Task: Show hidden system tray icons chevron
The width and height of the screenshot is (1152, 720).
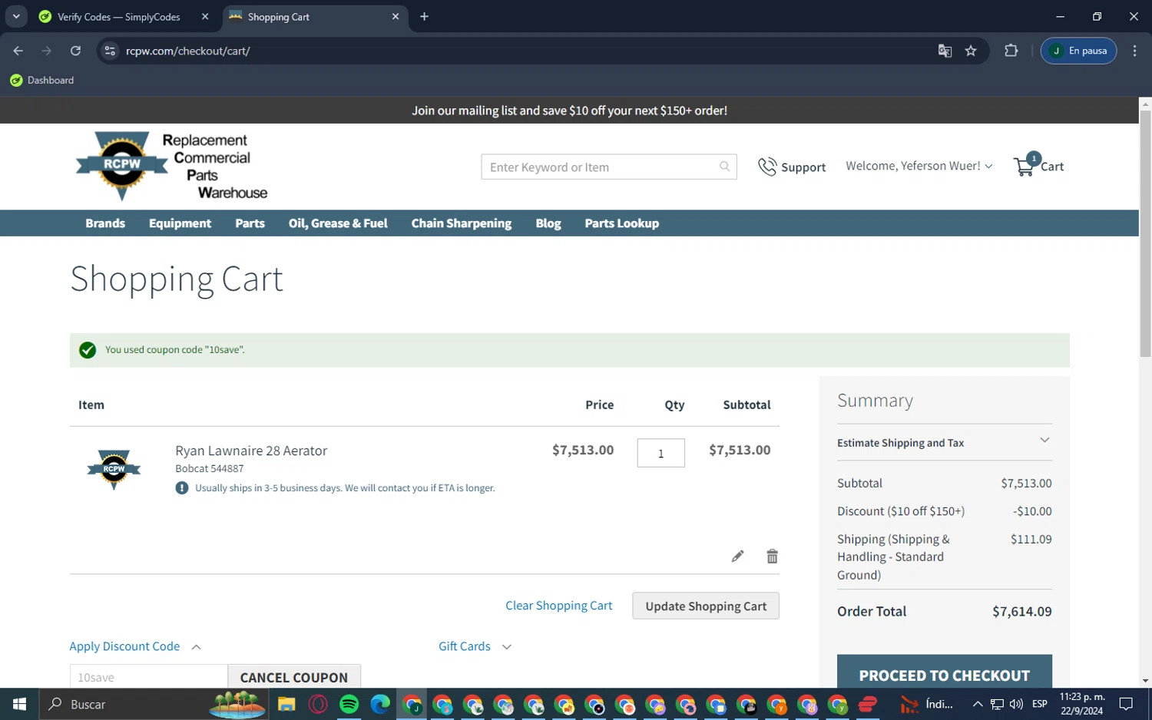Action: click(x=977, y=704)
